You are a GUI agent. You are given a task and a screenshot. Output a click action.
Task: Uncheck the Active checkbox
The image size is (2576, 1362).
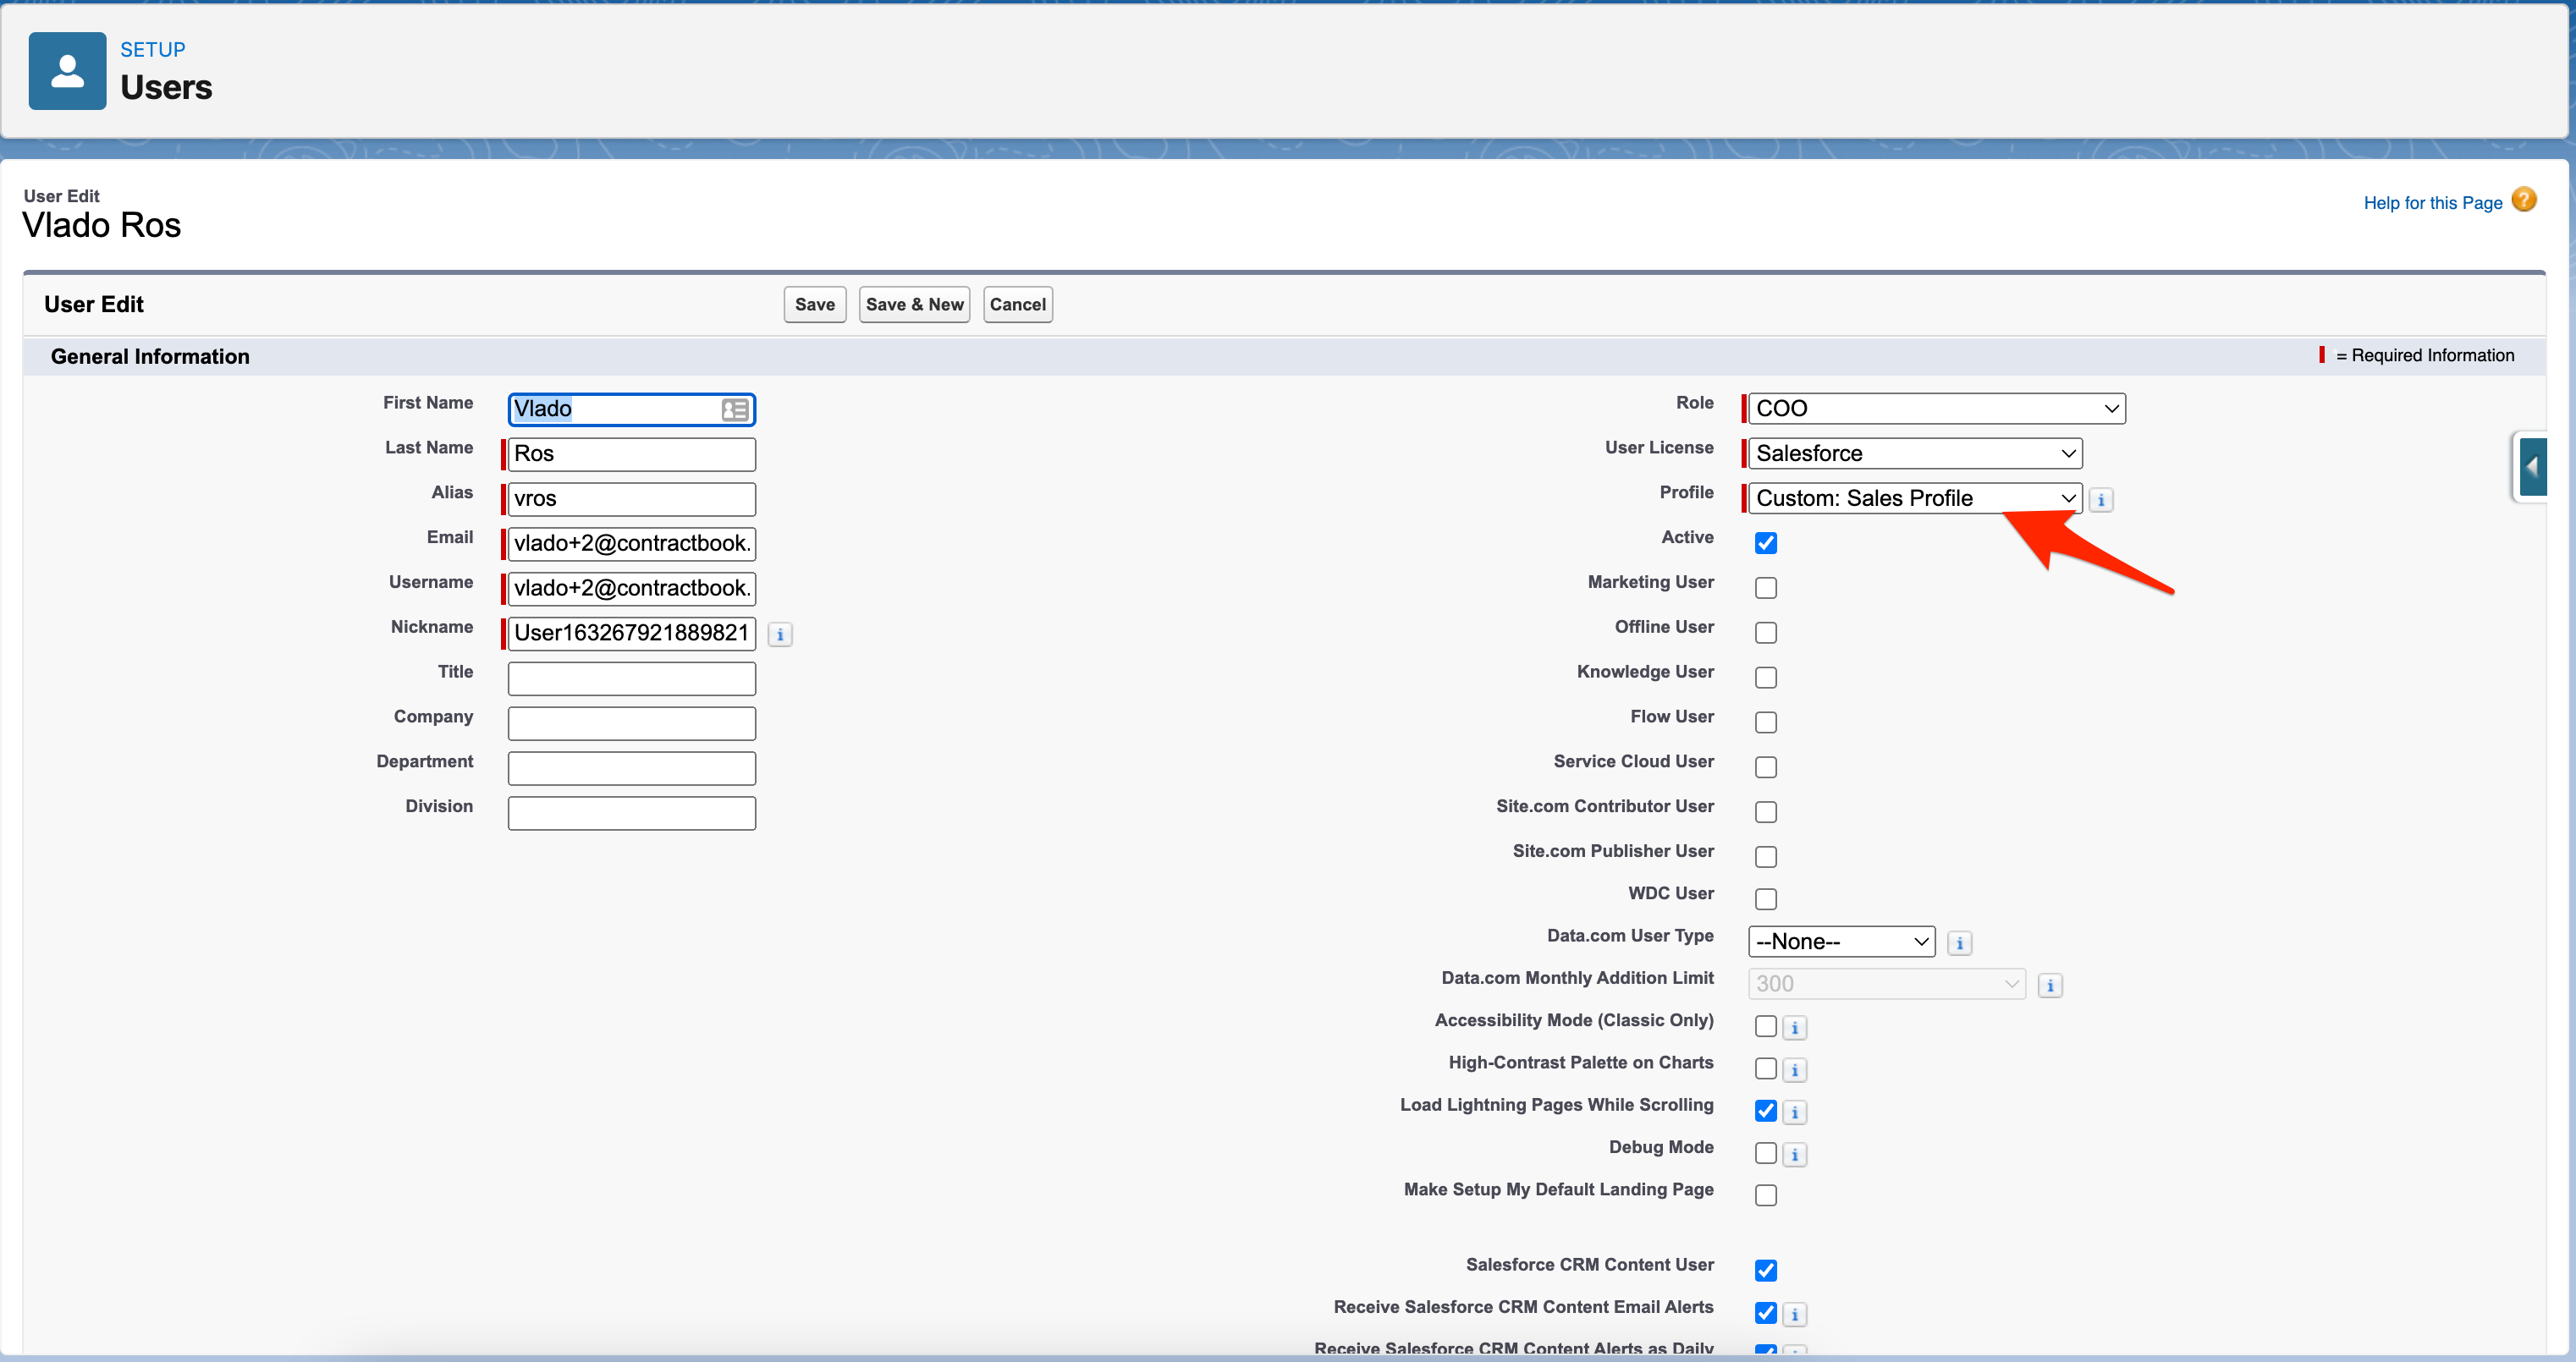(x=1766, y=543)
